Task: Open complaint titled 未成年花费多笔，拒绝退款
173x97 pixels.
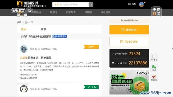Action: tap(36, 58)
